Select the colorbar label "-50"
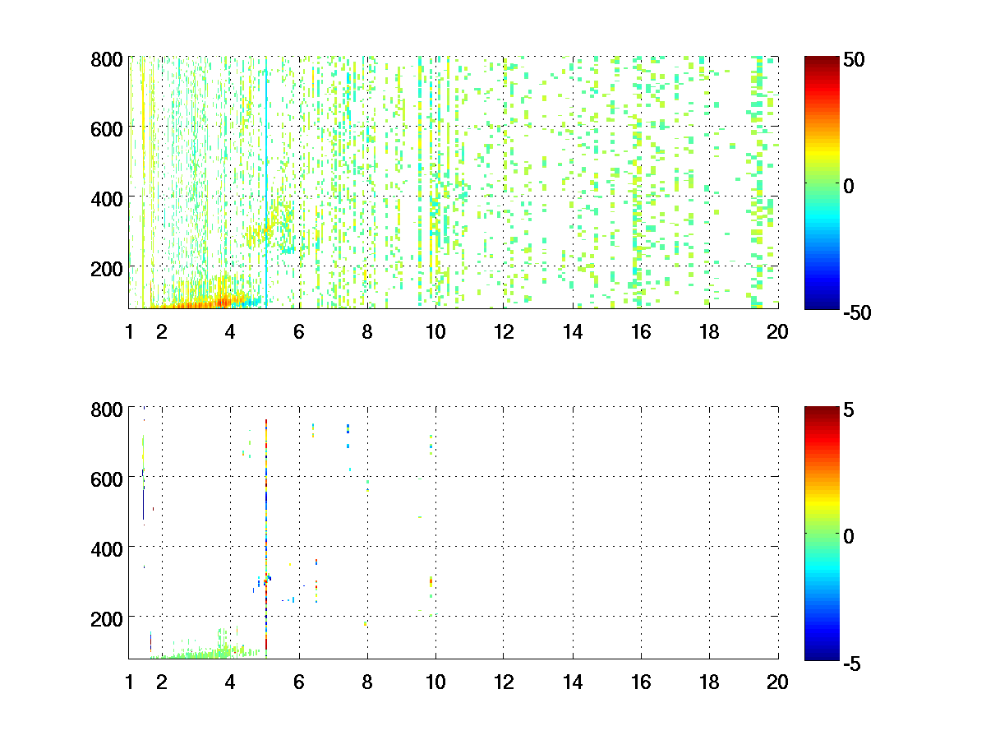The image size is (986, 740). (859, 312)
